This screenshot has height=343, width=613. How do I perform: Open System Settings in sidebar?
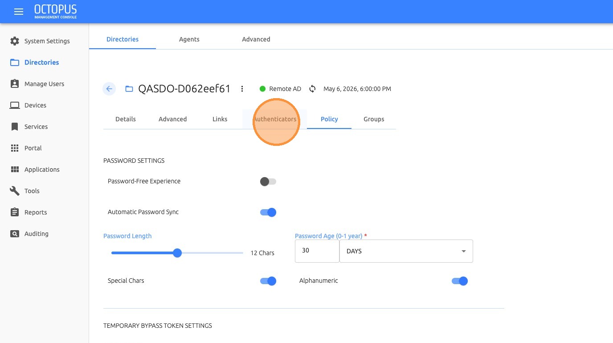click(x=47, y=41)
